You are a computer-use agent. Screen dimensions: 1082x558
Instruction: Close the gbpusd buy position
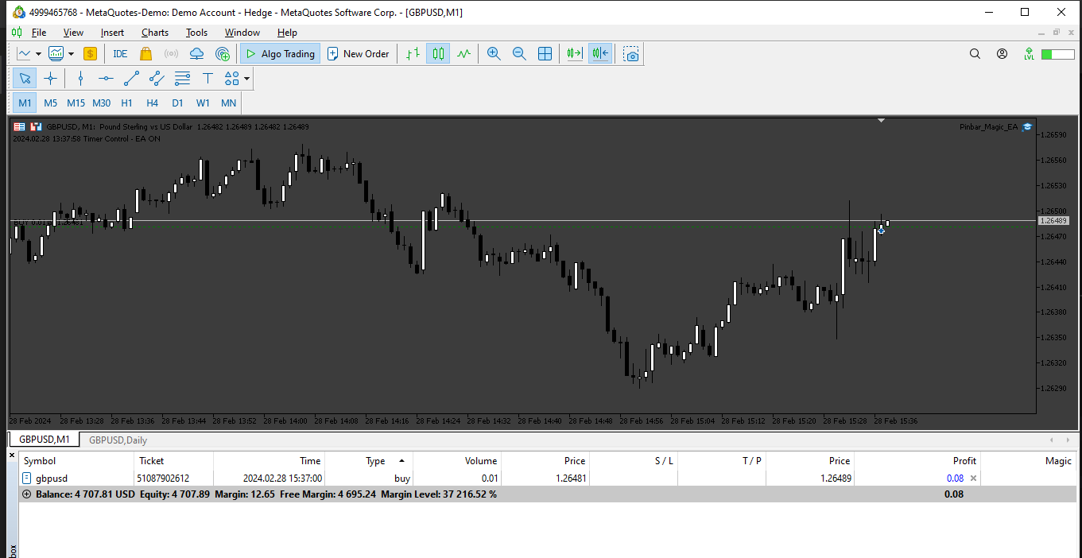coord(974,479)
